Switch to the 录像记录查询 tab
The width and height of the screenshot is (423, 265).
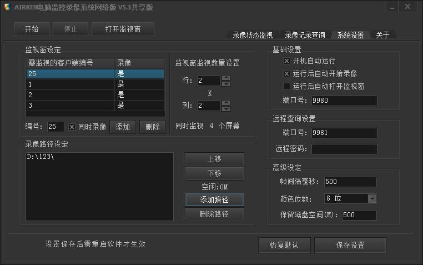pos(305,35)
